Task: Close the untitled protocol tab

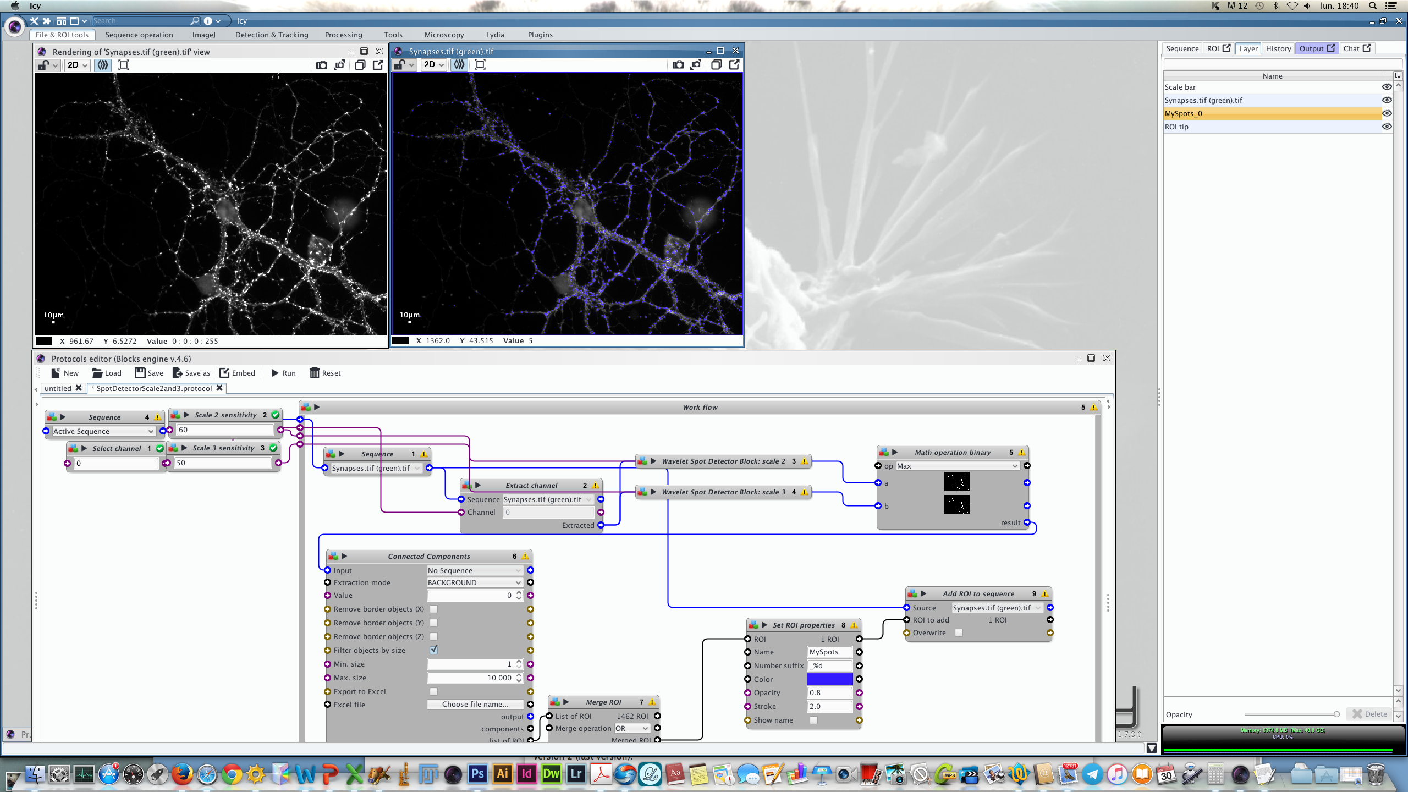Action: pyautogui.click(x=79, y=388)
